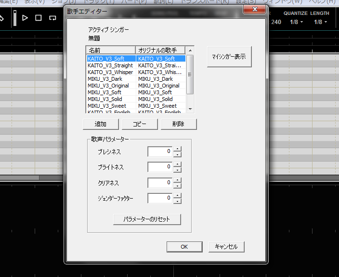Select MIKU_V3_Solid singer row
339x277 pixels.
(x=136, y=99)
